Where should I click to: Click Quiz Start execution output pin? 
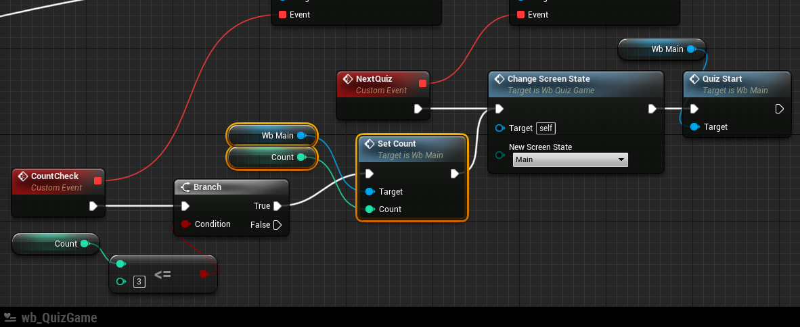coord(780,109)
